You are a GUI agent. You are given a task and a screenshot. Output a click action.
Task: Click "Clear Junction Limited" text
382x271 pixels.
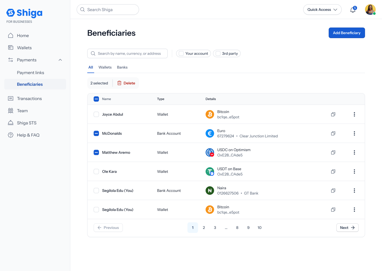[x=259, y=136]
